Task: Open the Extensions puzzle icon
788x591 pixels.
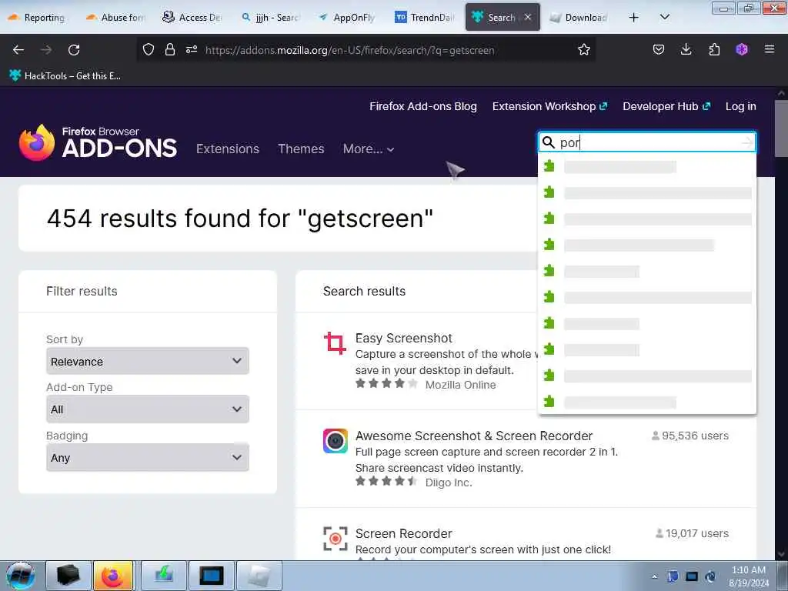Action: point(714,49)
